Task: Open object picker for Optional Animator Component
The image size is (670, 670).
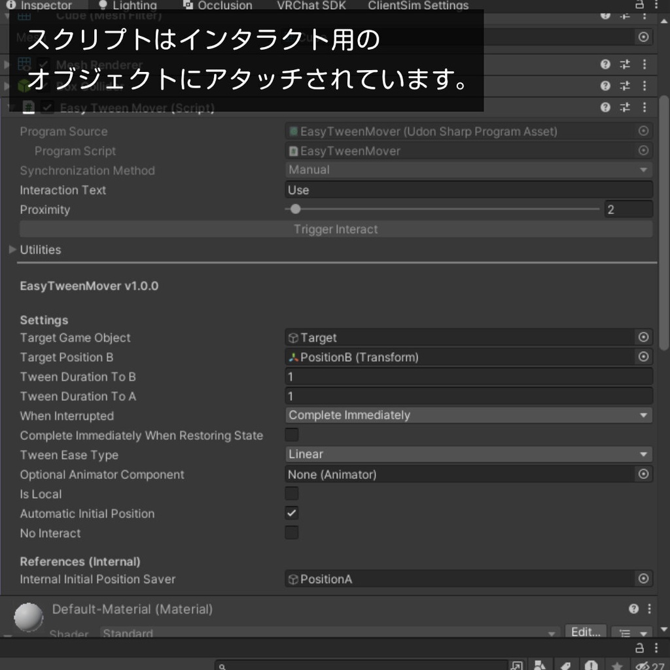Action: [x=643, y=474]
